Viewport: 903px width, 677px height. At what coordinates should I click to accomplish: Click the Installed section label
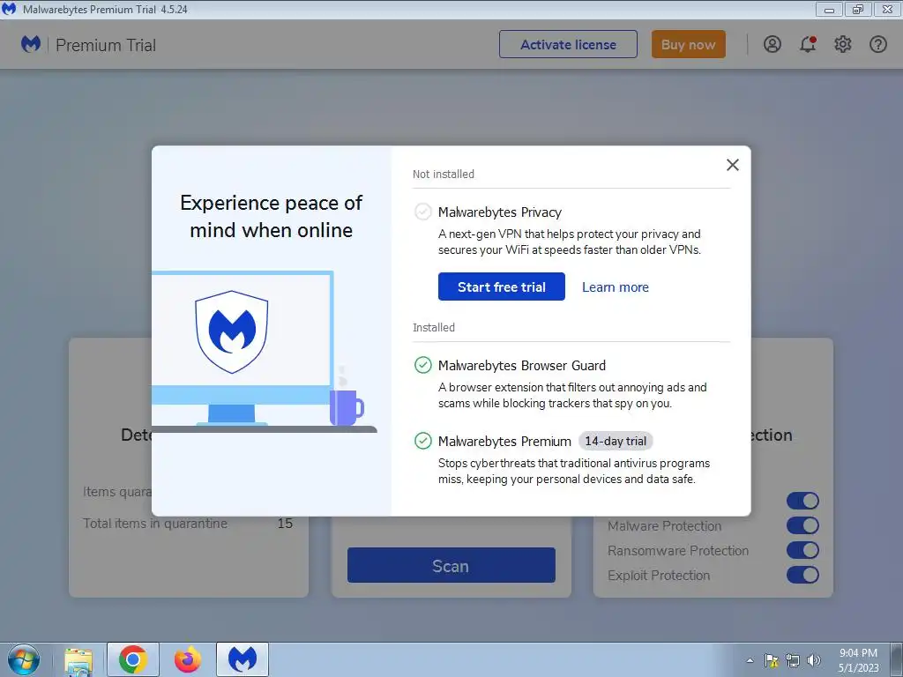pyautogui.click(x=434, y=327)
